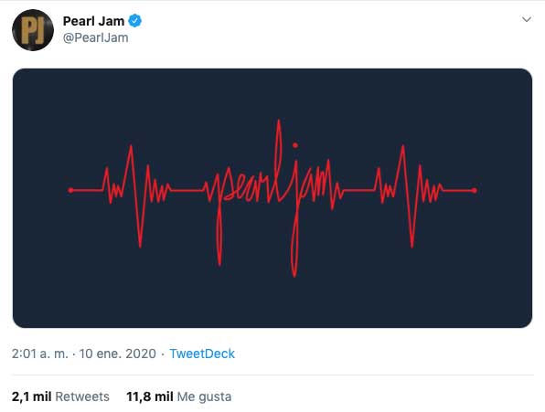Open the heartbeat logo tweet image
This screenshot has width=545, height=412.
coord(272,198)
